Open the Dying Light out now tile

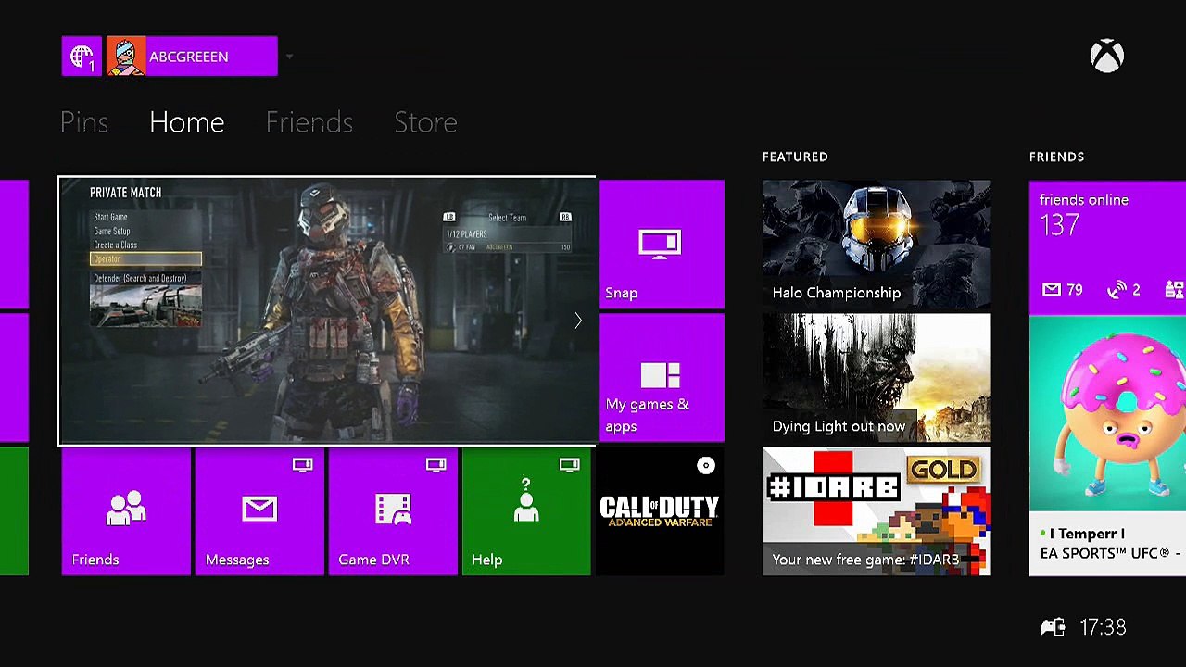pos(877,378)
